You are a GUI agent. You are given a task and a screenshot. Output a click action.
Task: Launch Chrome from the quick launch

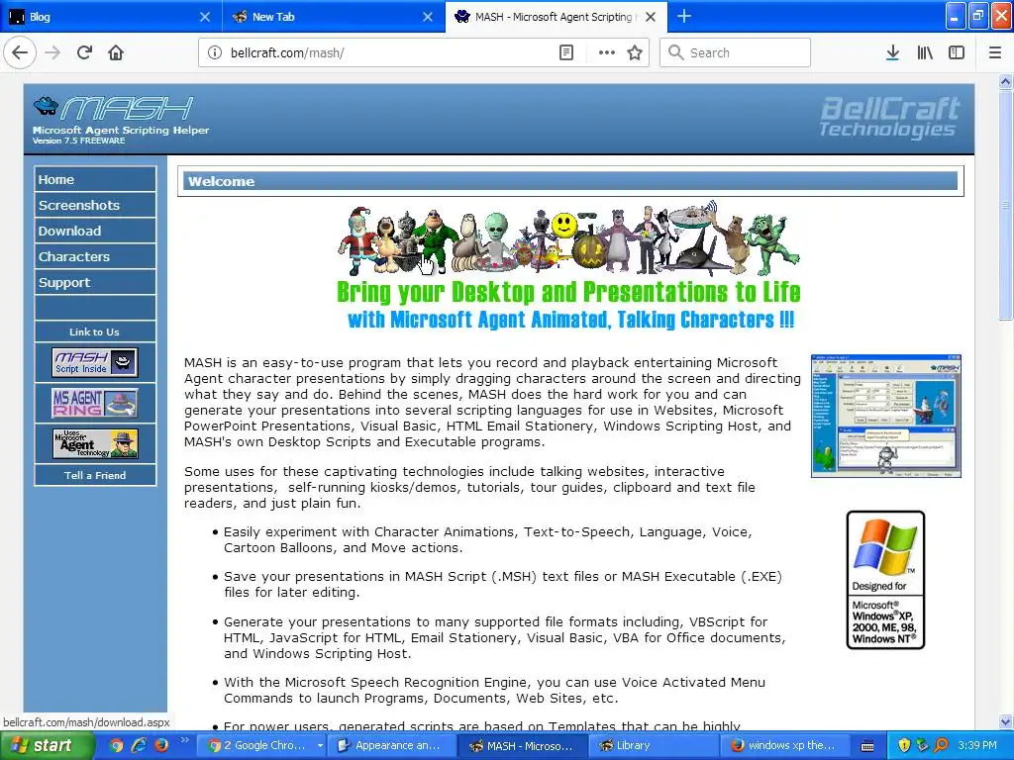[117, 746]
